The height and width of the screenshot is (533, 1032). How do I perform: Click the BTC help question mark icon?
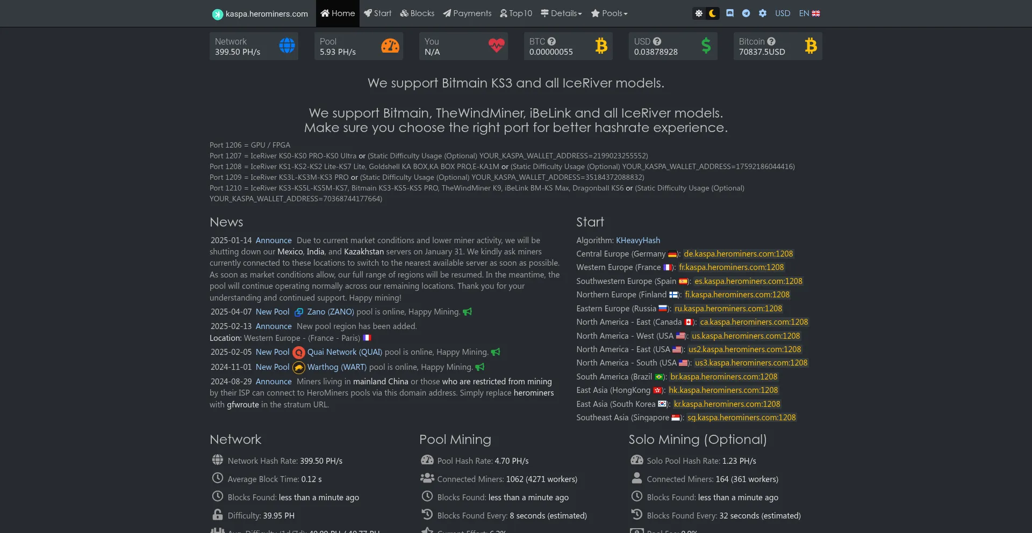click(551, 41)
